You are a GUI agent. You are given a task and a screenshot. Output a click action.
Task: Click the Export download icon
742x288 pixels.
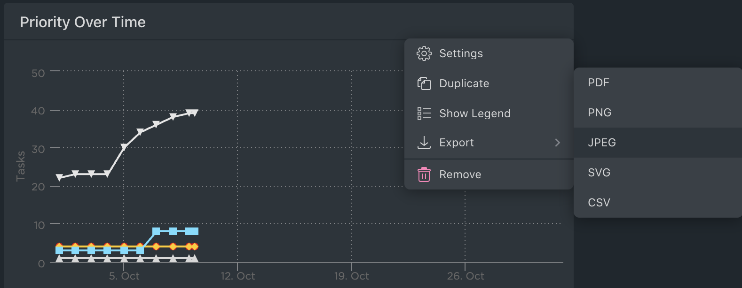click(x=424, y=143)
